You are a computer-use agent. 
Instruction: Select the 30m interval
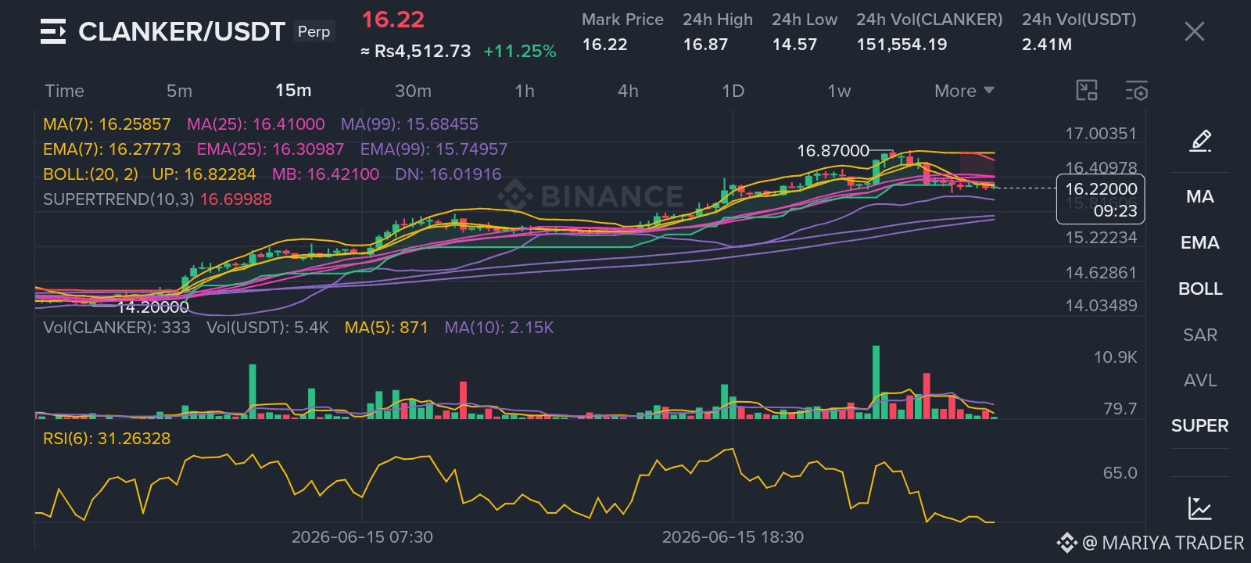[413, 91]
